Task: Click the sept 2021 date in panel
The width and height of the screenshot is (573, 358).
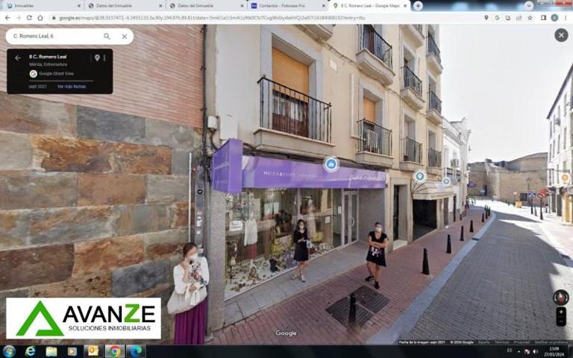Action: point(37,87)
